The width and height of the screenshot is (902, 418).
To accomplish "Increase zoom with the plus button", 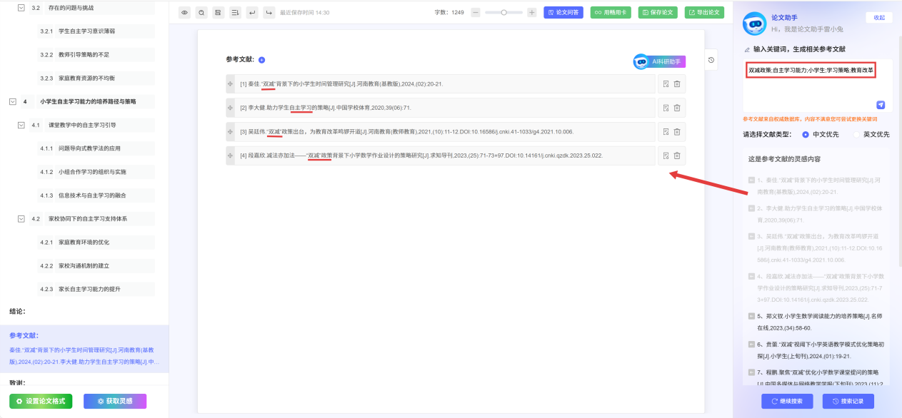I will tap(531, 12).
